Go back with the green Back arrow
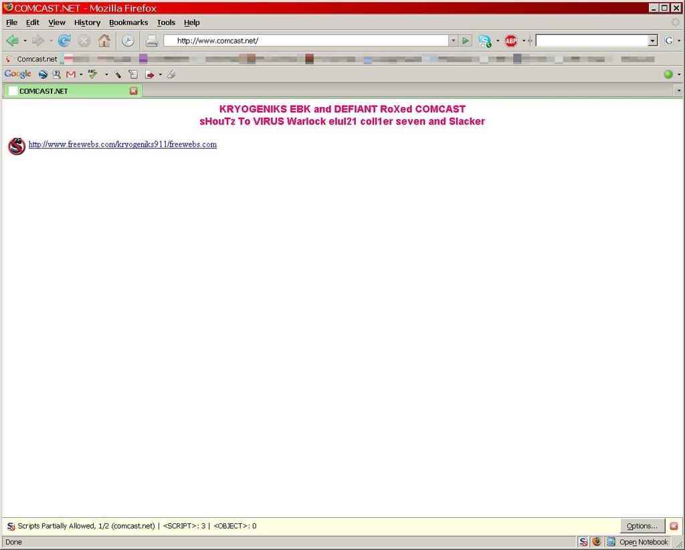 [x=12, y=41]
